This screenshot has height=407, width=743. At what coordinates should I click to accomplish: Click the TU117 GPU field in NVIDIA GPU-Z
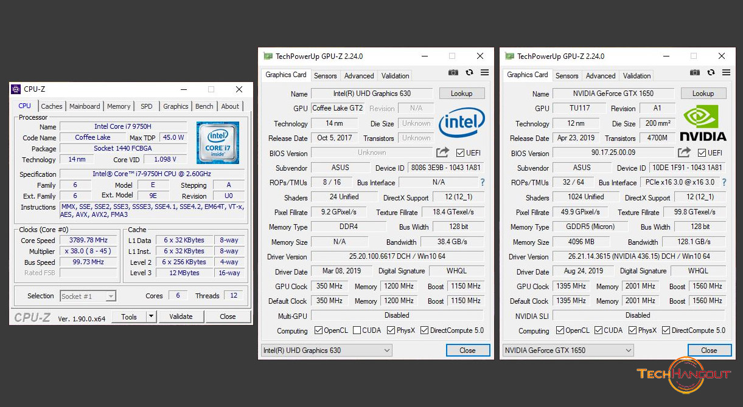pos(580,108)
